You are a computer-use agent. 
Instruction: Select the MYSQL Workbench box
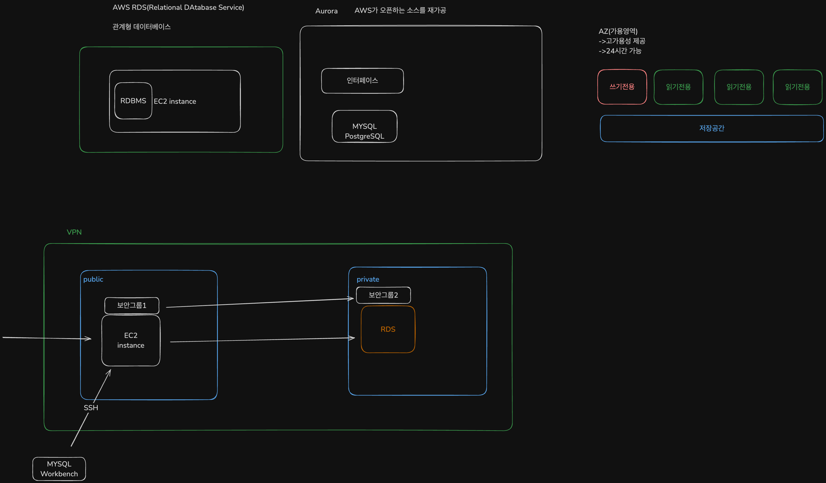coord(59,469)
